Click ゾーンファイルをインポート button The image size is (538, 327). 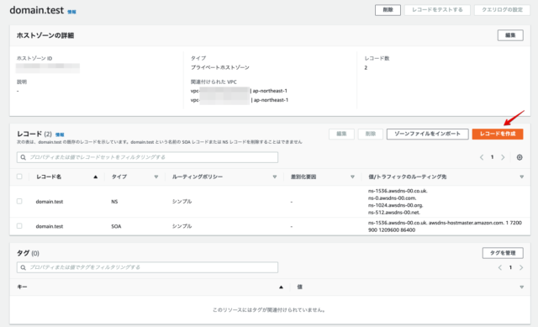tap(428, 134)
